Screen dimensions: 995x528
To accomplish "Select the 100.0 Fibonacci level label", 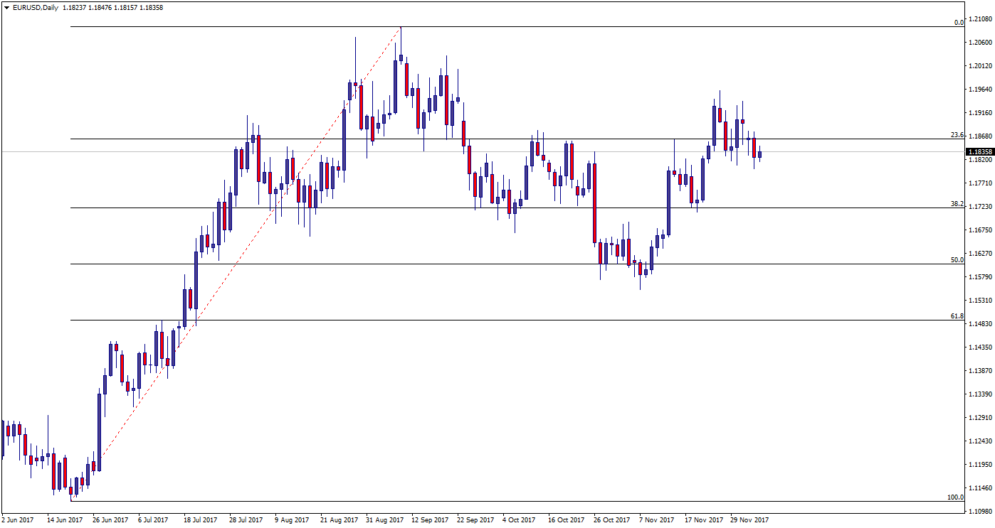I will (x=955, y=497).
